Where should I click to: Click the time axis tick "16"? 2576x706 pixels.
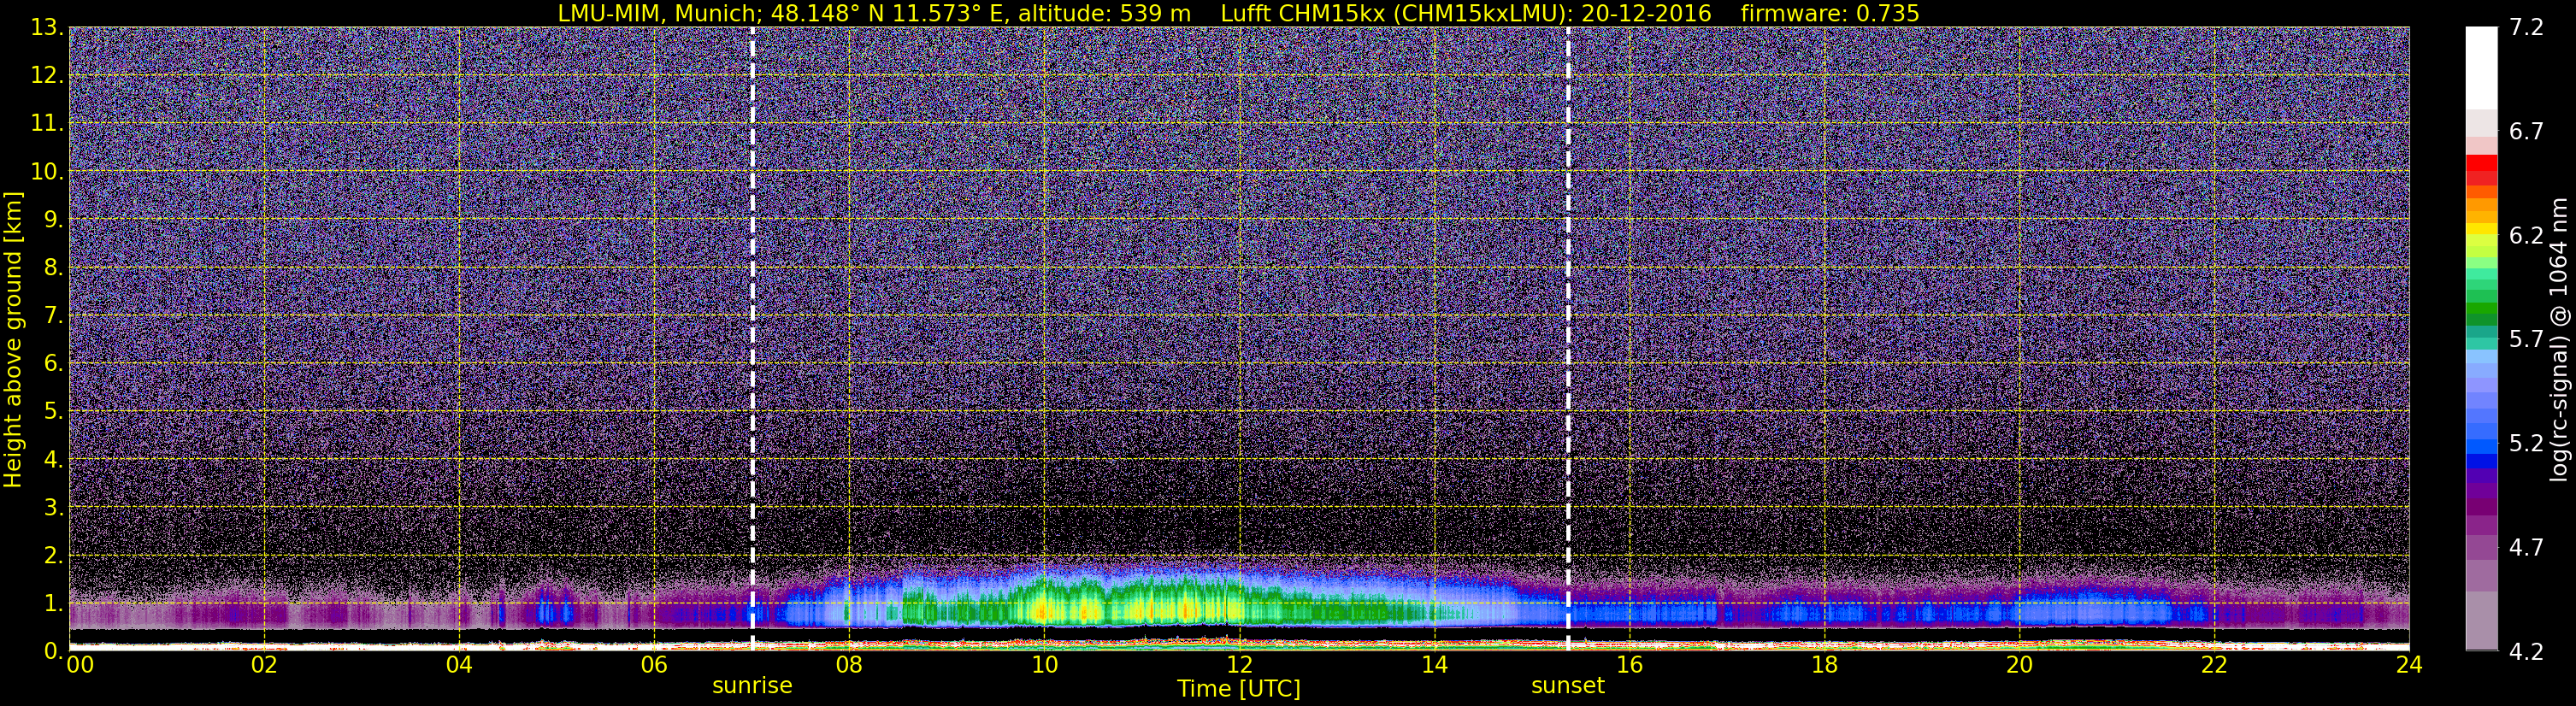(x=1629, y=665)
